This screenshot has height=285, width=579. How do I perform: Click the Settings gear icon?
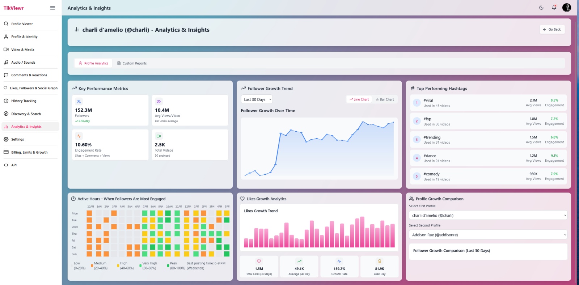coord(6,139)
